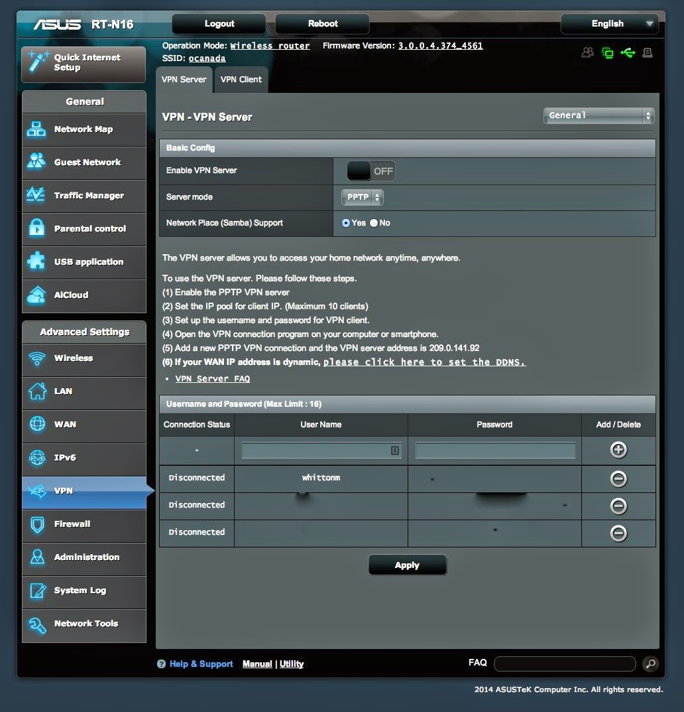The width and height of the screenshot is (684, 712).
Task: Click the Administration user icon
Action: pos(37,557)
